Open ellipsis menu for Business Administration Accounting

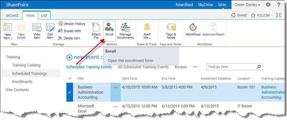[x=115, y=88]
